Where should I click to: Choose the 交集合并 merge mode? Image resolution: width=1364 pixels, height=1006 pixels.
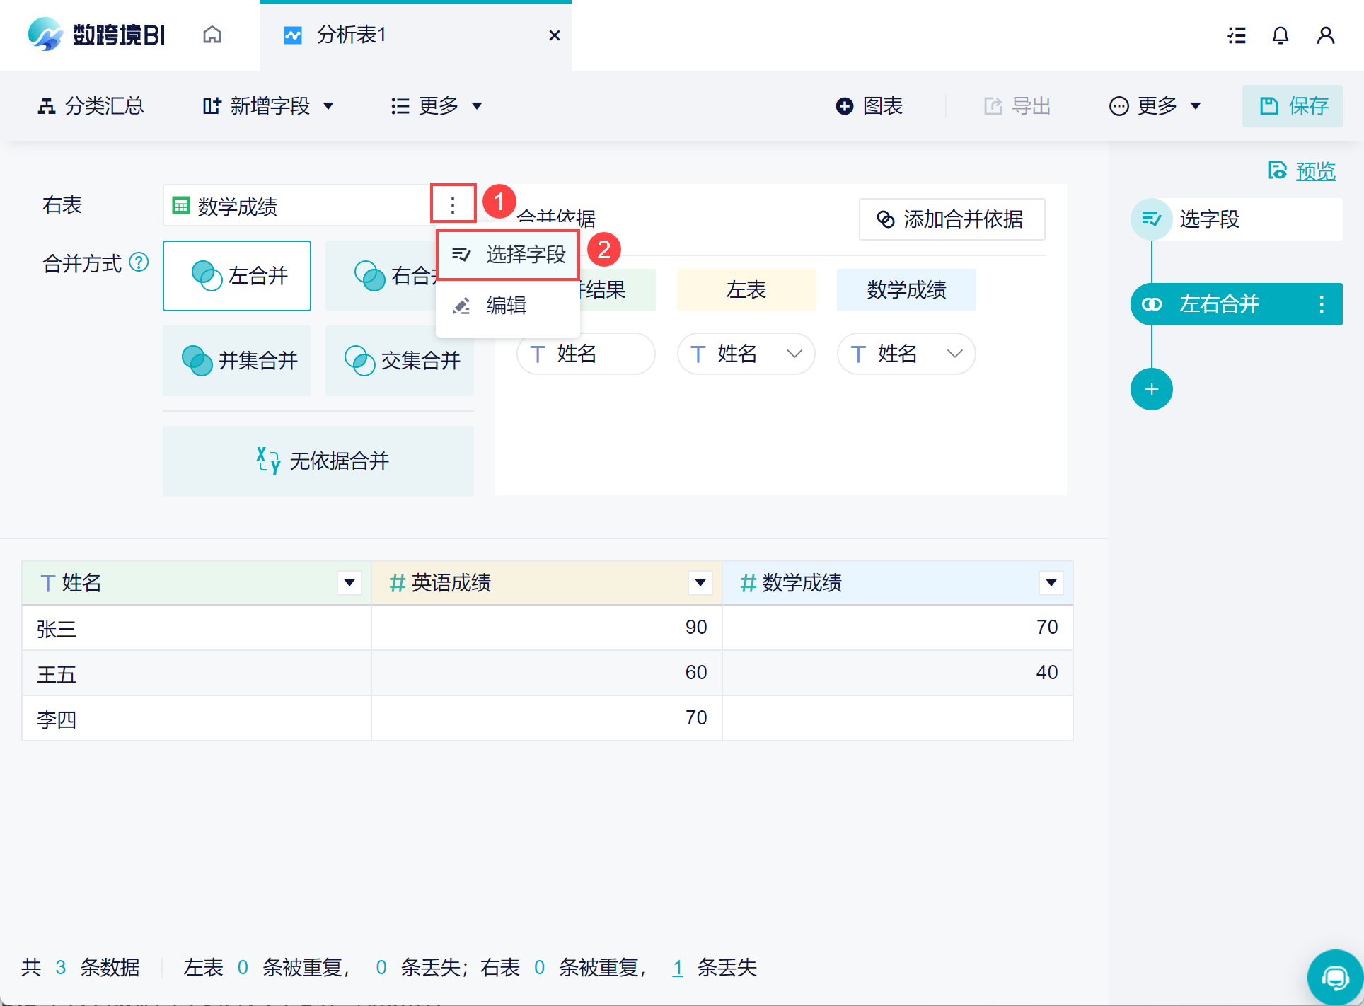click(x=400, y=361)
